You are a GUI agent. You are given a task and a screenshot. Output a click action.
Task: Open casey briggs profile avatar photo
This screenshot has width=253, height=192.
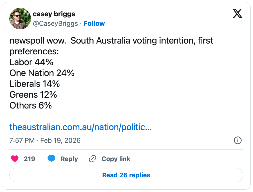(20, 19)
